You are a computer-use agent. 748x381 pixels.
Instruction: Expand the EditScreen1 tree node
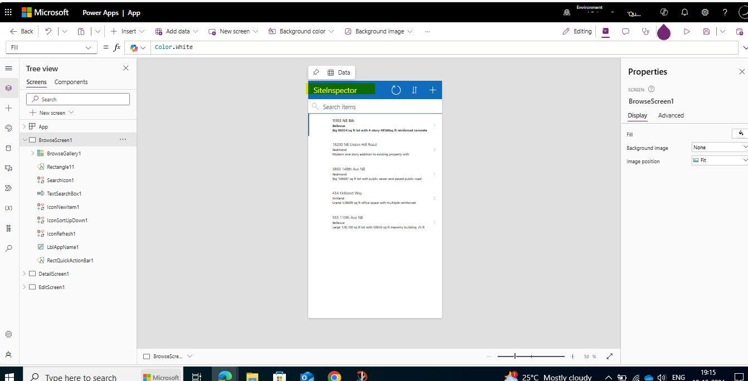point(24,287)
